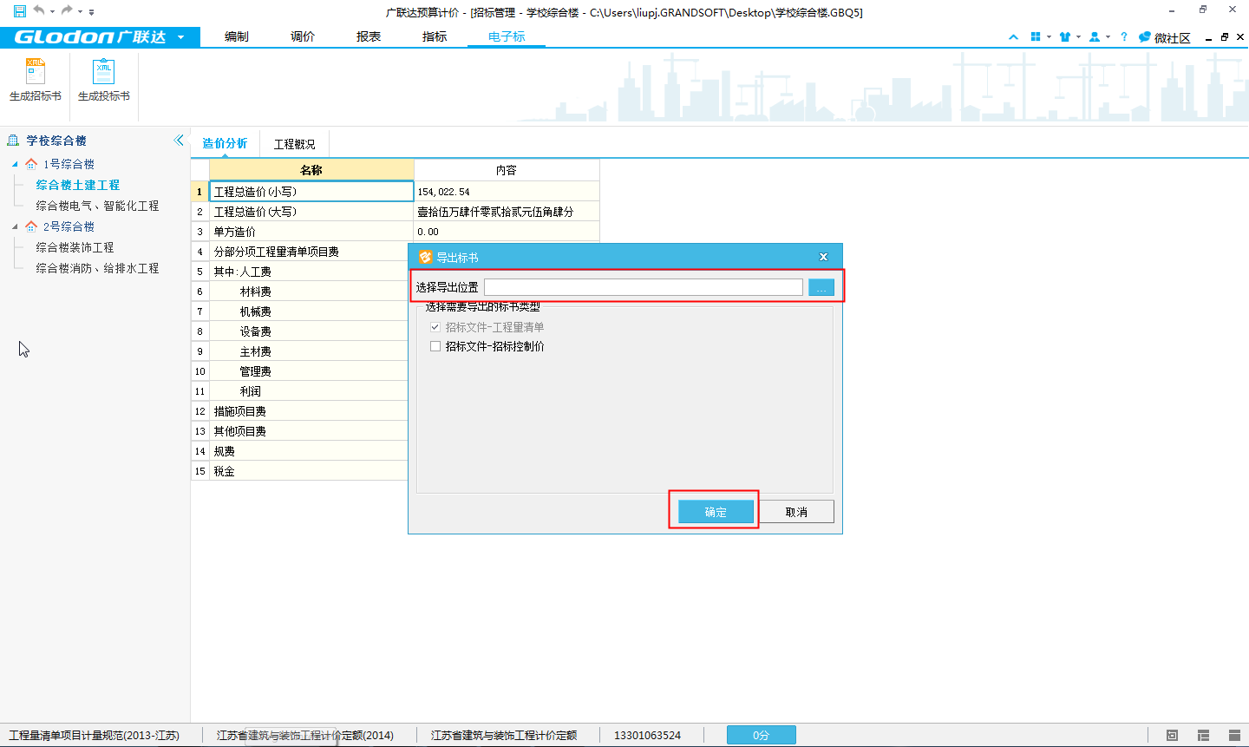Screen dimensions: 1249x747
Task: Click the rightmost layout icon in status bar
Action: click(x=1234, y=735)
